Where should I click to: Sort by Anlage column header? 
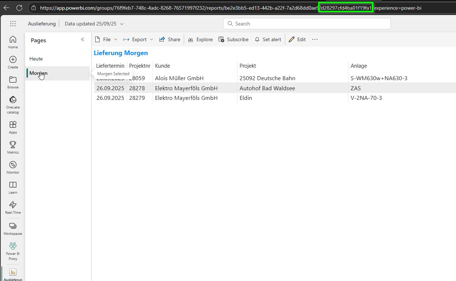click(359, 66)
